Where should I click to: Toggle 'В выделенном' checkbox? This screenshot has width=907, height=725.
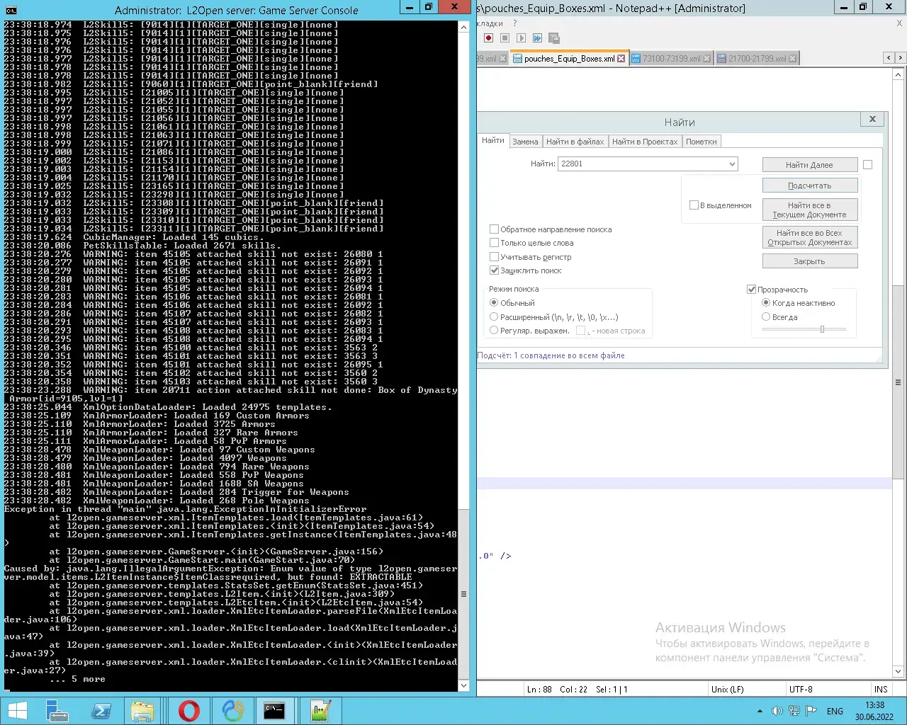click(694, 205)
